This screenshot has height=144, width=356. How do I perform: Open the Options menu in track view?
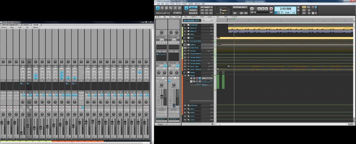[194, 17]
